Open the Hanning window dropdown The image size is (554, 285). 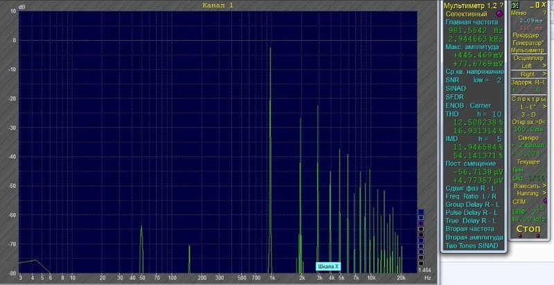[529, 194]
